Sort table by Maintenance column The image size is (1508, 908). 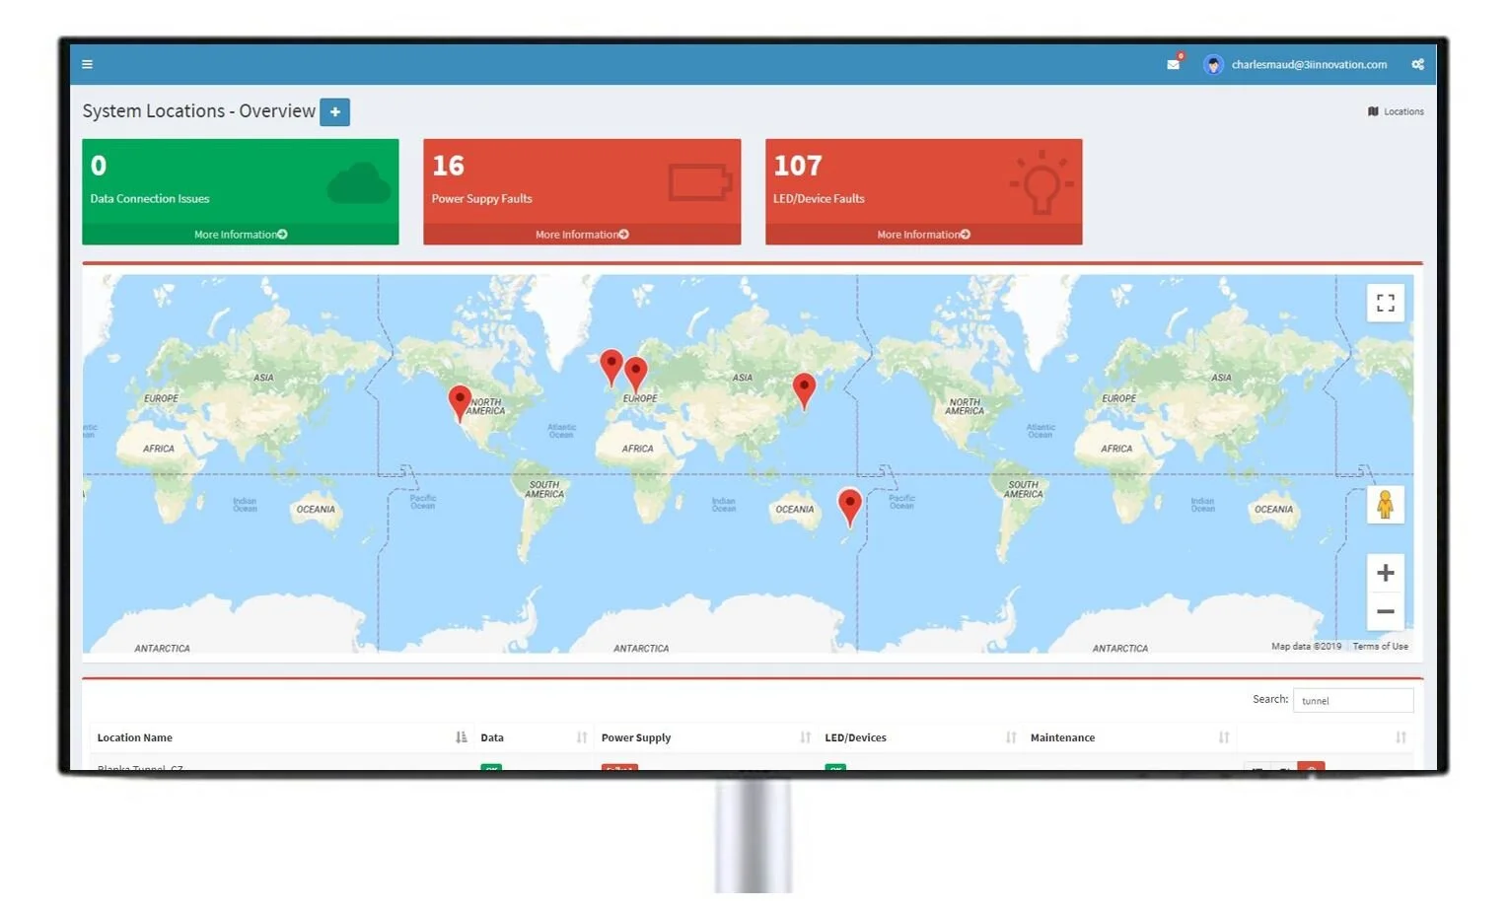click(1130, 737)
